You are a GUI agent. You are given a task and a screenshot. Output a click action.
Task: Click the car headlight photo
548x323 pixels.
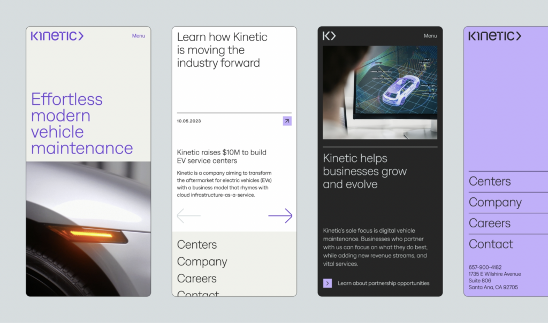coord(88,230)
